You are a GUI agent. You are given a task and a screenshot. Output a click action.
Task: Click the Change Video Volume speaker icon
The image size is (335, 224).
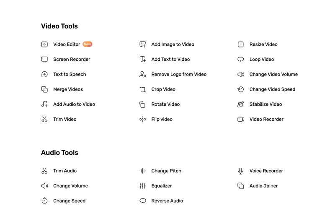coord(241,74)
